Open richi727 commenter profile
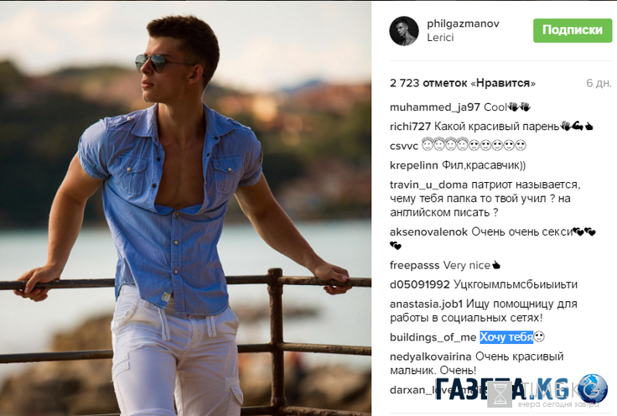 tap(410, 127)
